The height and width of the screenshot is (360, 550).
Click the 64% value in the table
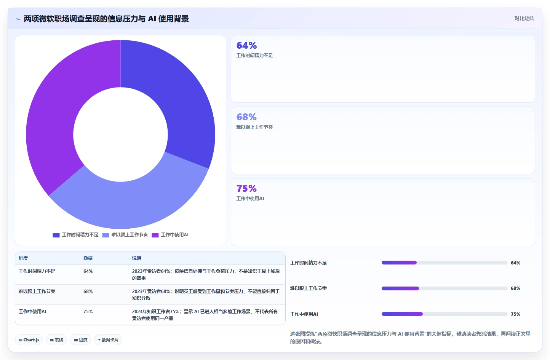point(88,271)
